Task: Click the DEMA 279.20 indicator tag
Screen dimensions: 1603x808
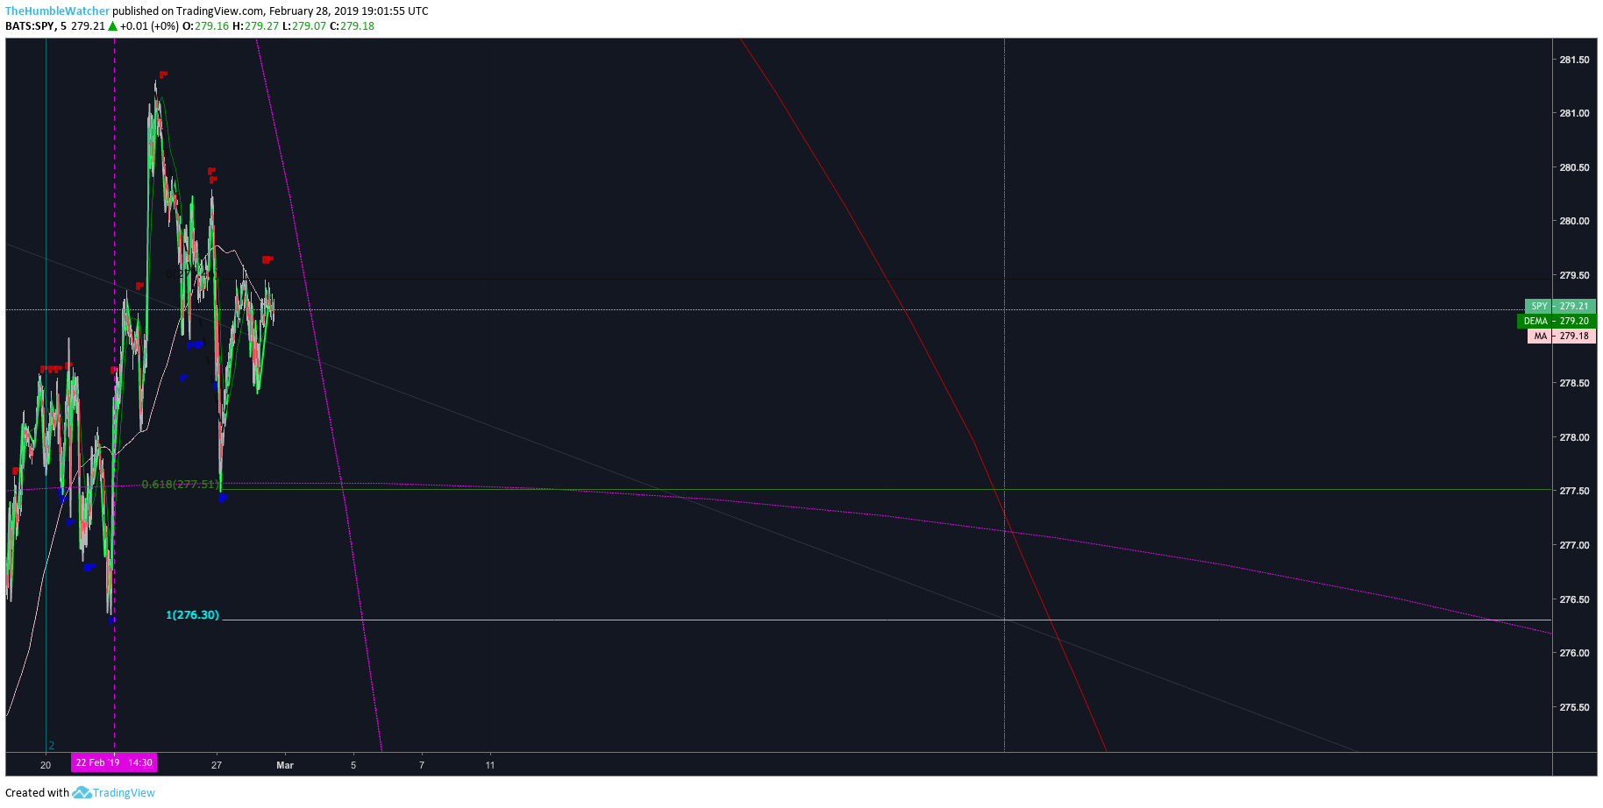Action: (x=1557, y=321)
